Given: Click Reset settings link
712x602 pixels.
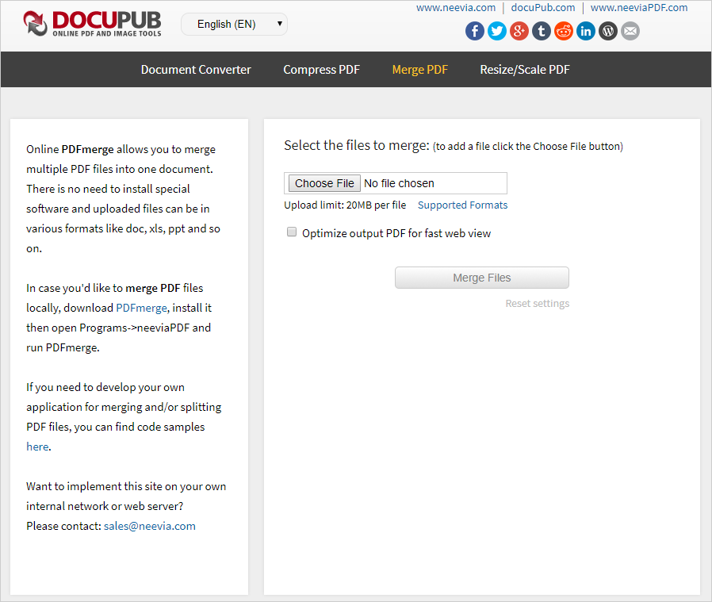Looking at the screenshot, I should pos(538,304).
